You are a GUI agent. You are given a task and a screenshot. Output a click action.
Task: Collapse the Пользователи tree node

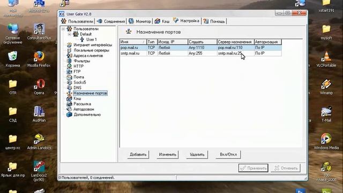63,28
